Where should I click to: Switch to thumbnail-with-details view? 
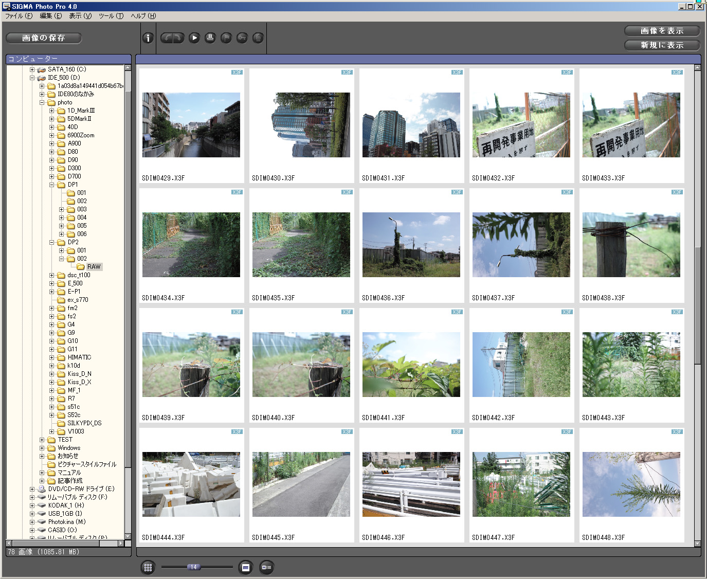click(266, 567)
